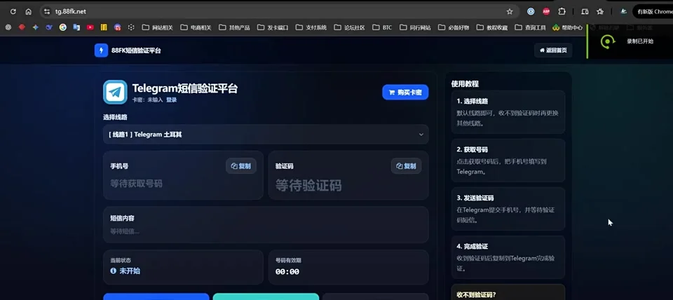Open the Chrome profile avatar
673x300 pixels.
click(x=624, y=12)
